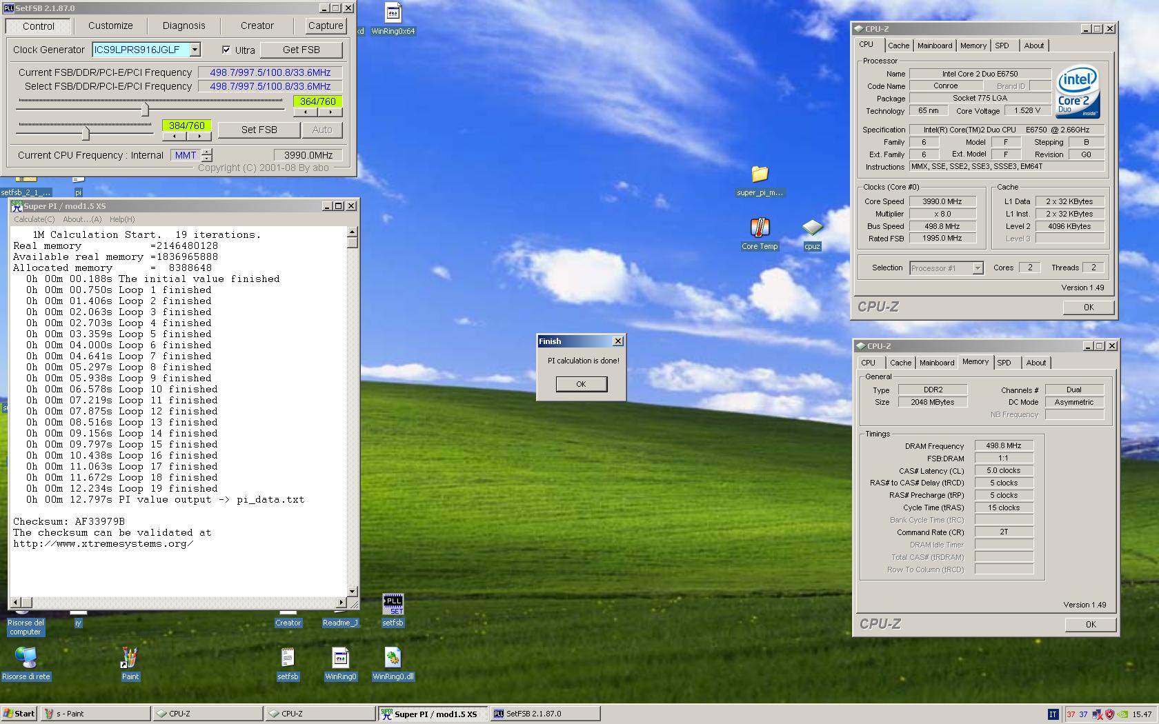
Task: Open the Paint desktop shortcut
Action: coord(130,664)
